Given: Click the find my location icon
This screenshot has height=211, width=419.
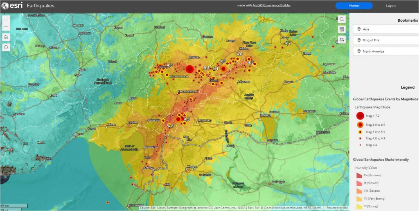Looking at the screenshot, I should (6, 47).
